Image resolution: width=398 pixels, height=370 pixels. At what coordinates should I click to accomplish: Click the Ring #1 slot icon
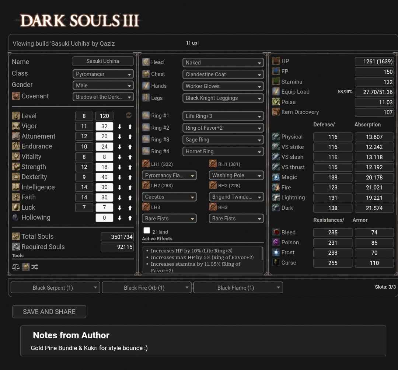tap(146, 116)
